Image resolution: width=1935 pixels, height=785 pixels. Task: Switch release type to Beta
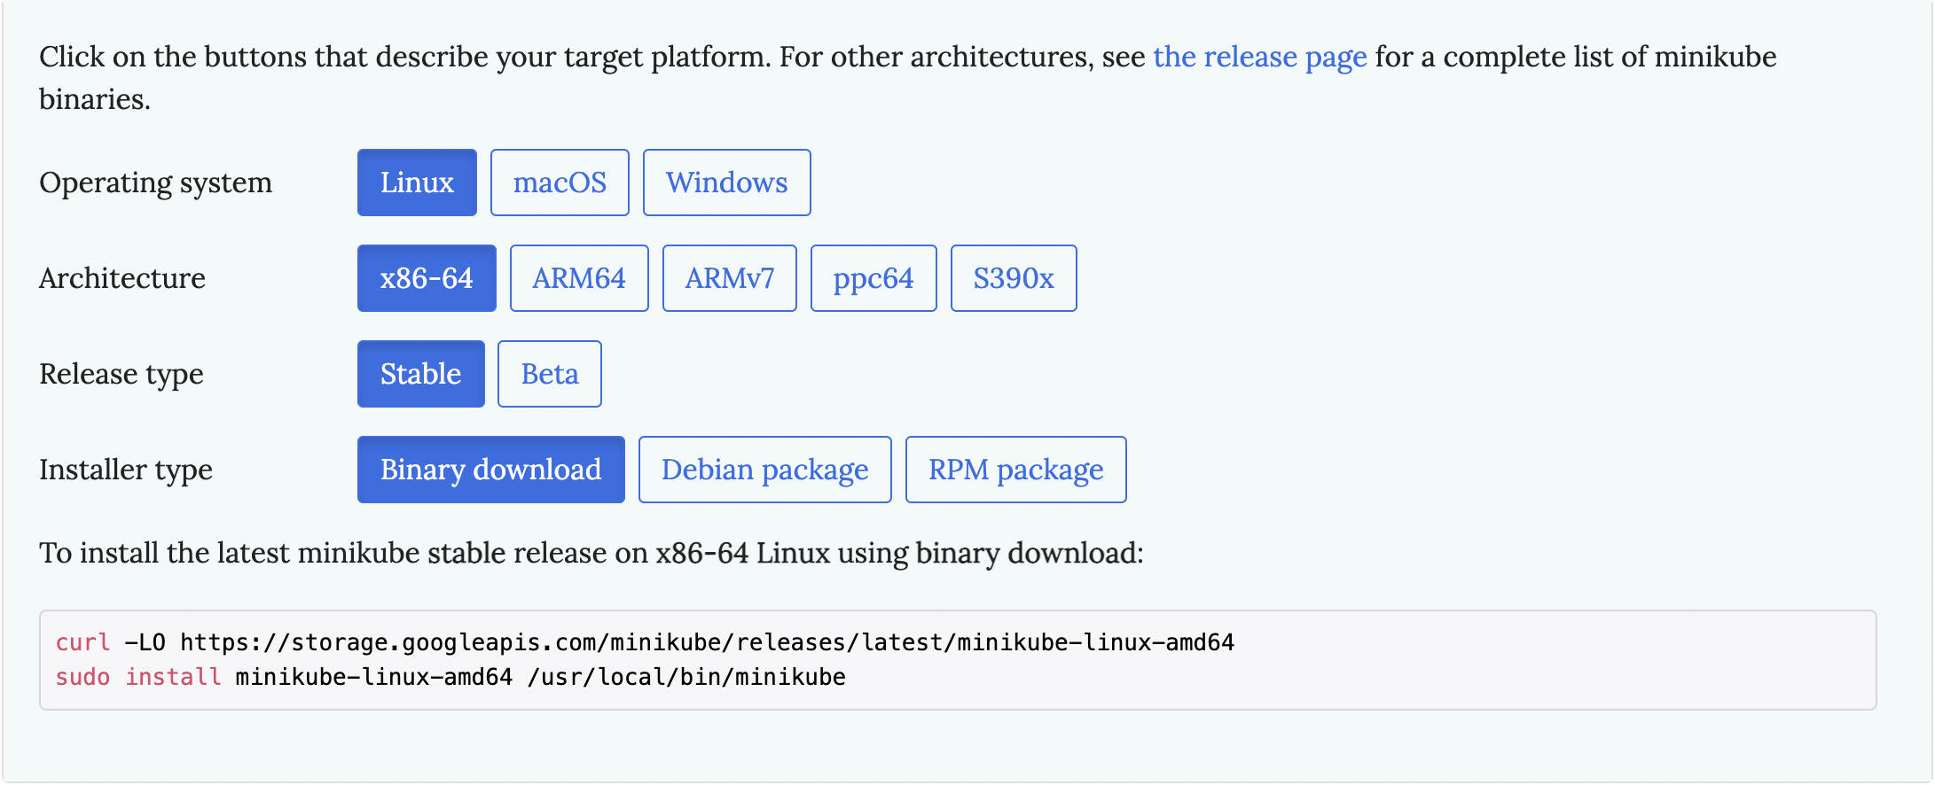click(550, 374)
